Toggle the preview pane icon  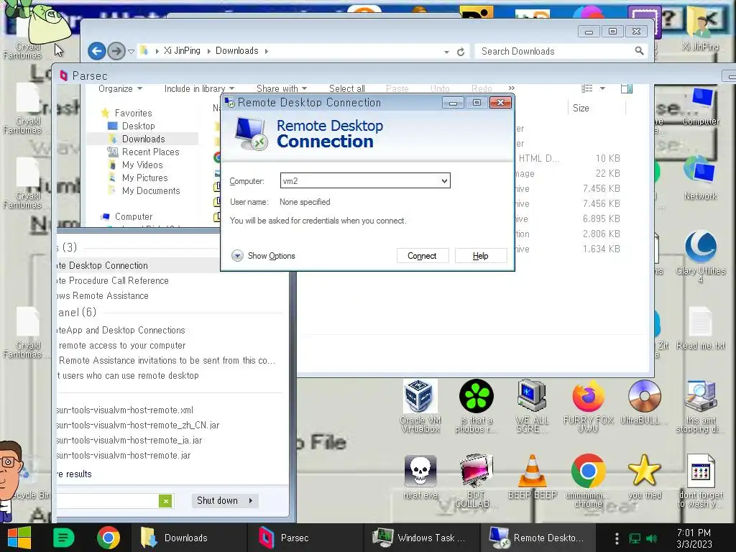(627, 88)
